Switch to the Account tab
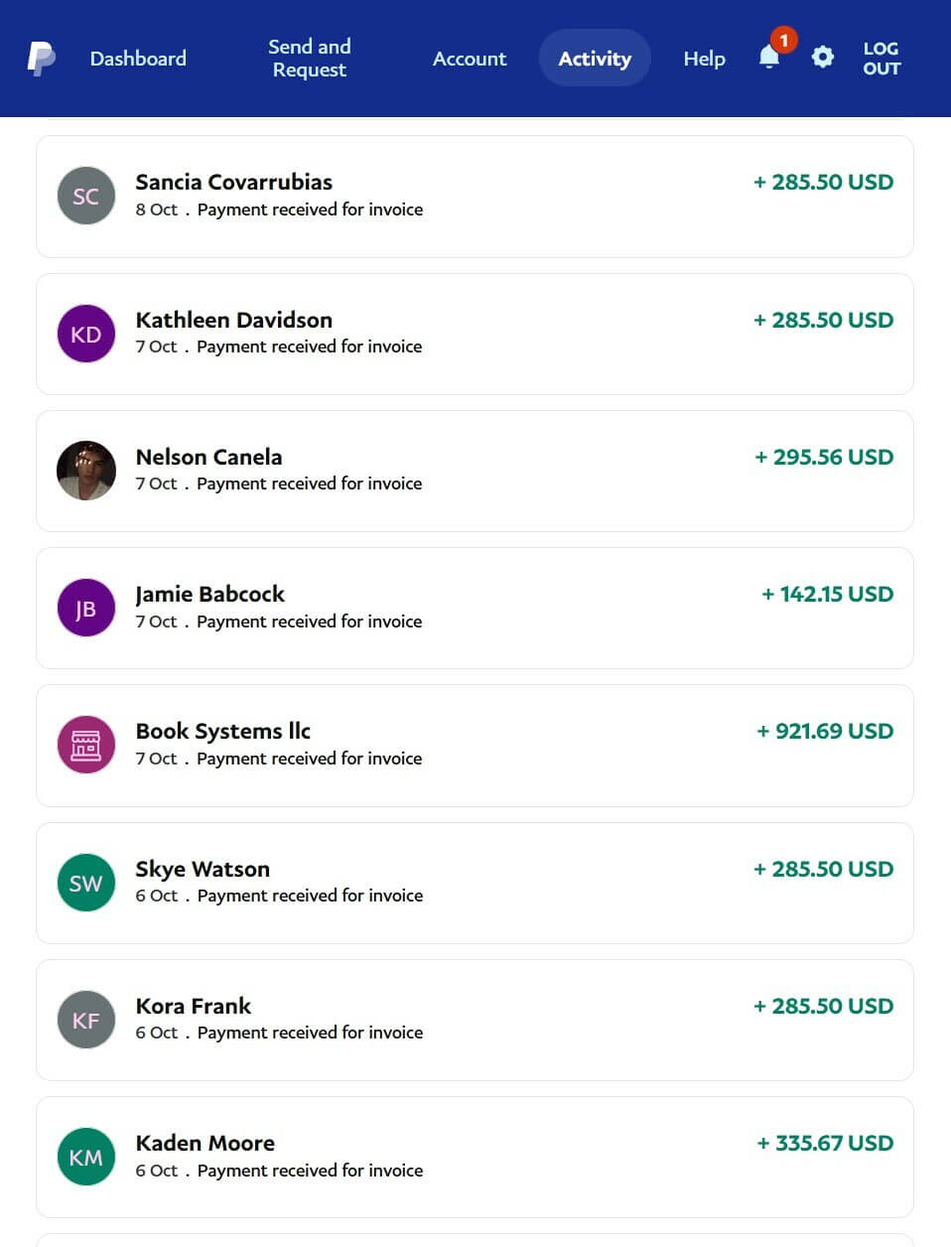This screenshot has width=951, height=1247. point(470,59)
